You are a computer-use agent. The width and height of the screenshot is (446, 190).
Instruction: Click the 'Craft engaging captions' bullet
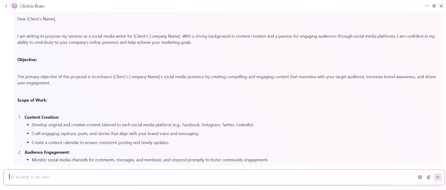click(115, 134)
